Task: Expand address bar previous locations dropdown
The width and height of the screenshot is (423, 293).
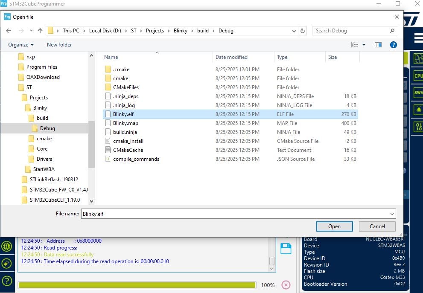Action: click(294, 31)
